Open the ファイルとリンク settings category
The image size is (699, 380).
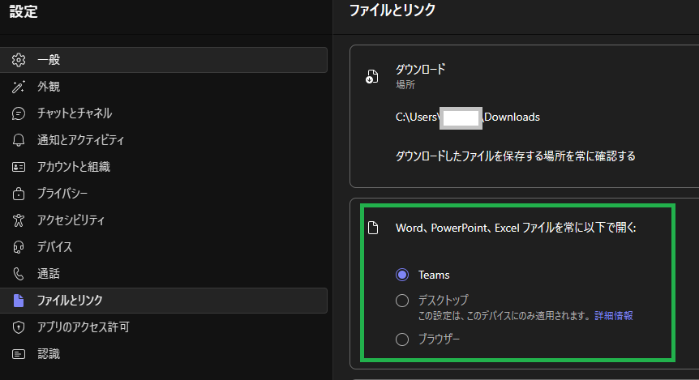pos(164,301)
